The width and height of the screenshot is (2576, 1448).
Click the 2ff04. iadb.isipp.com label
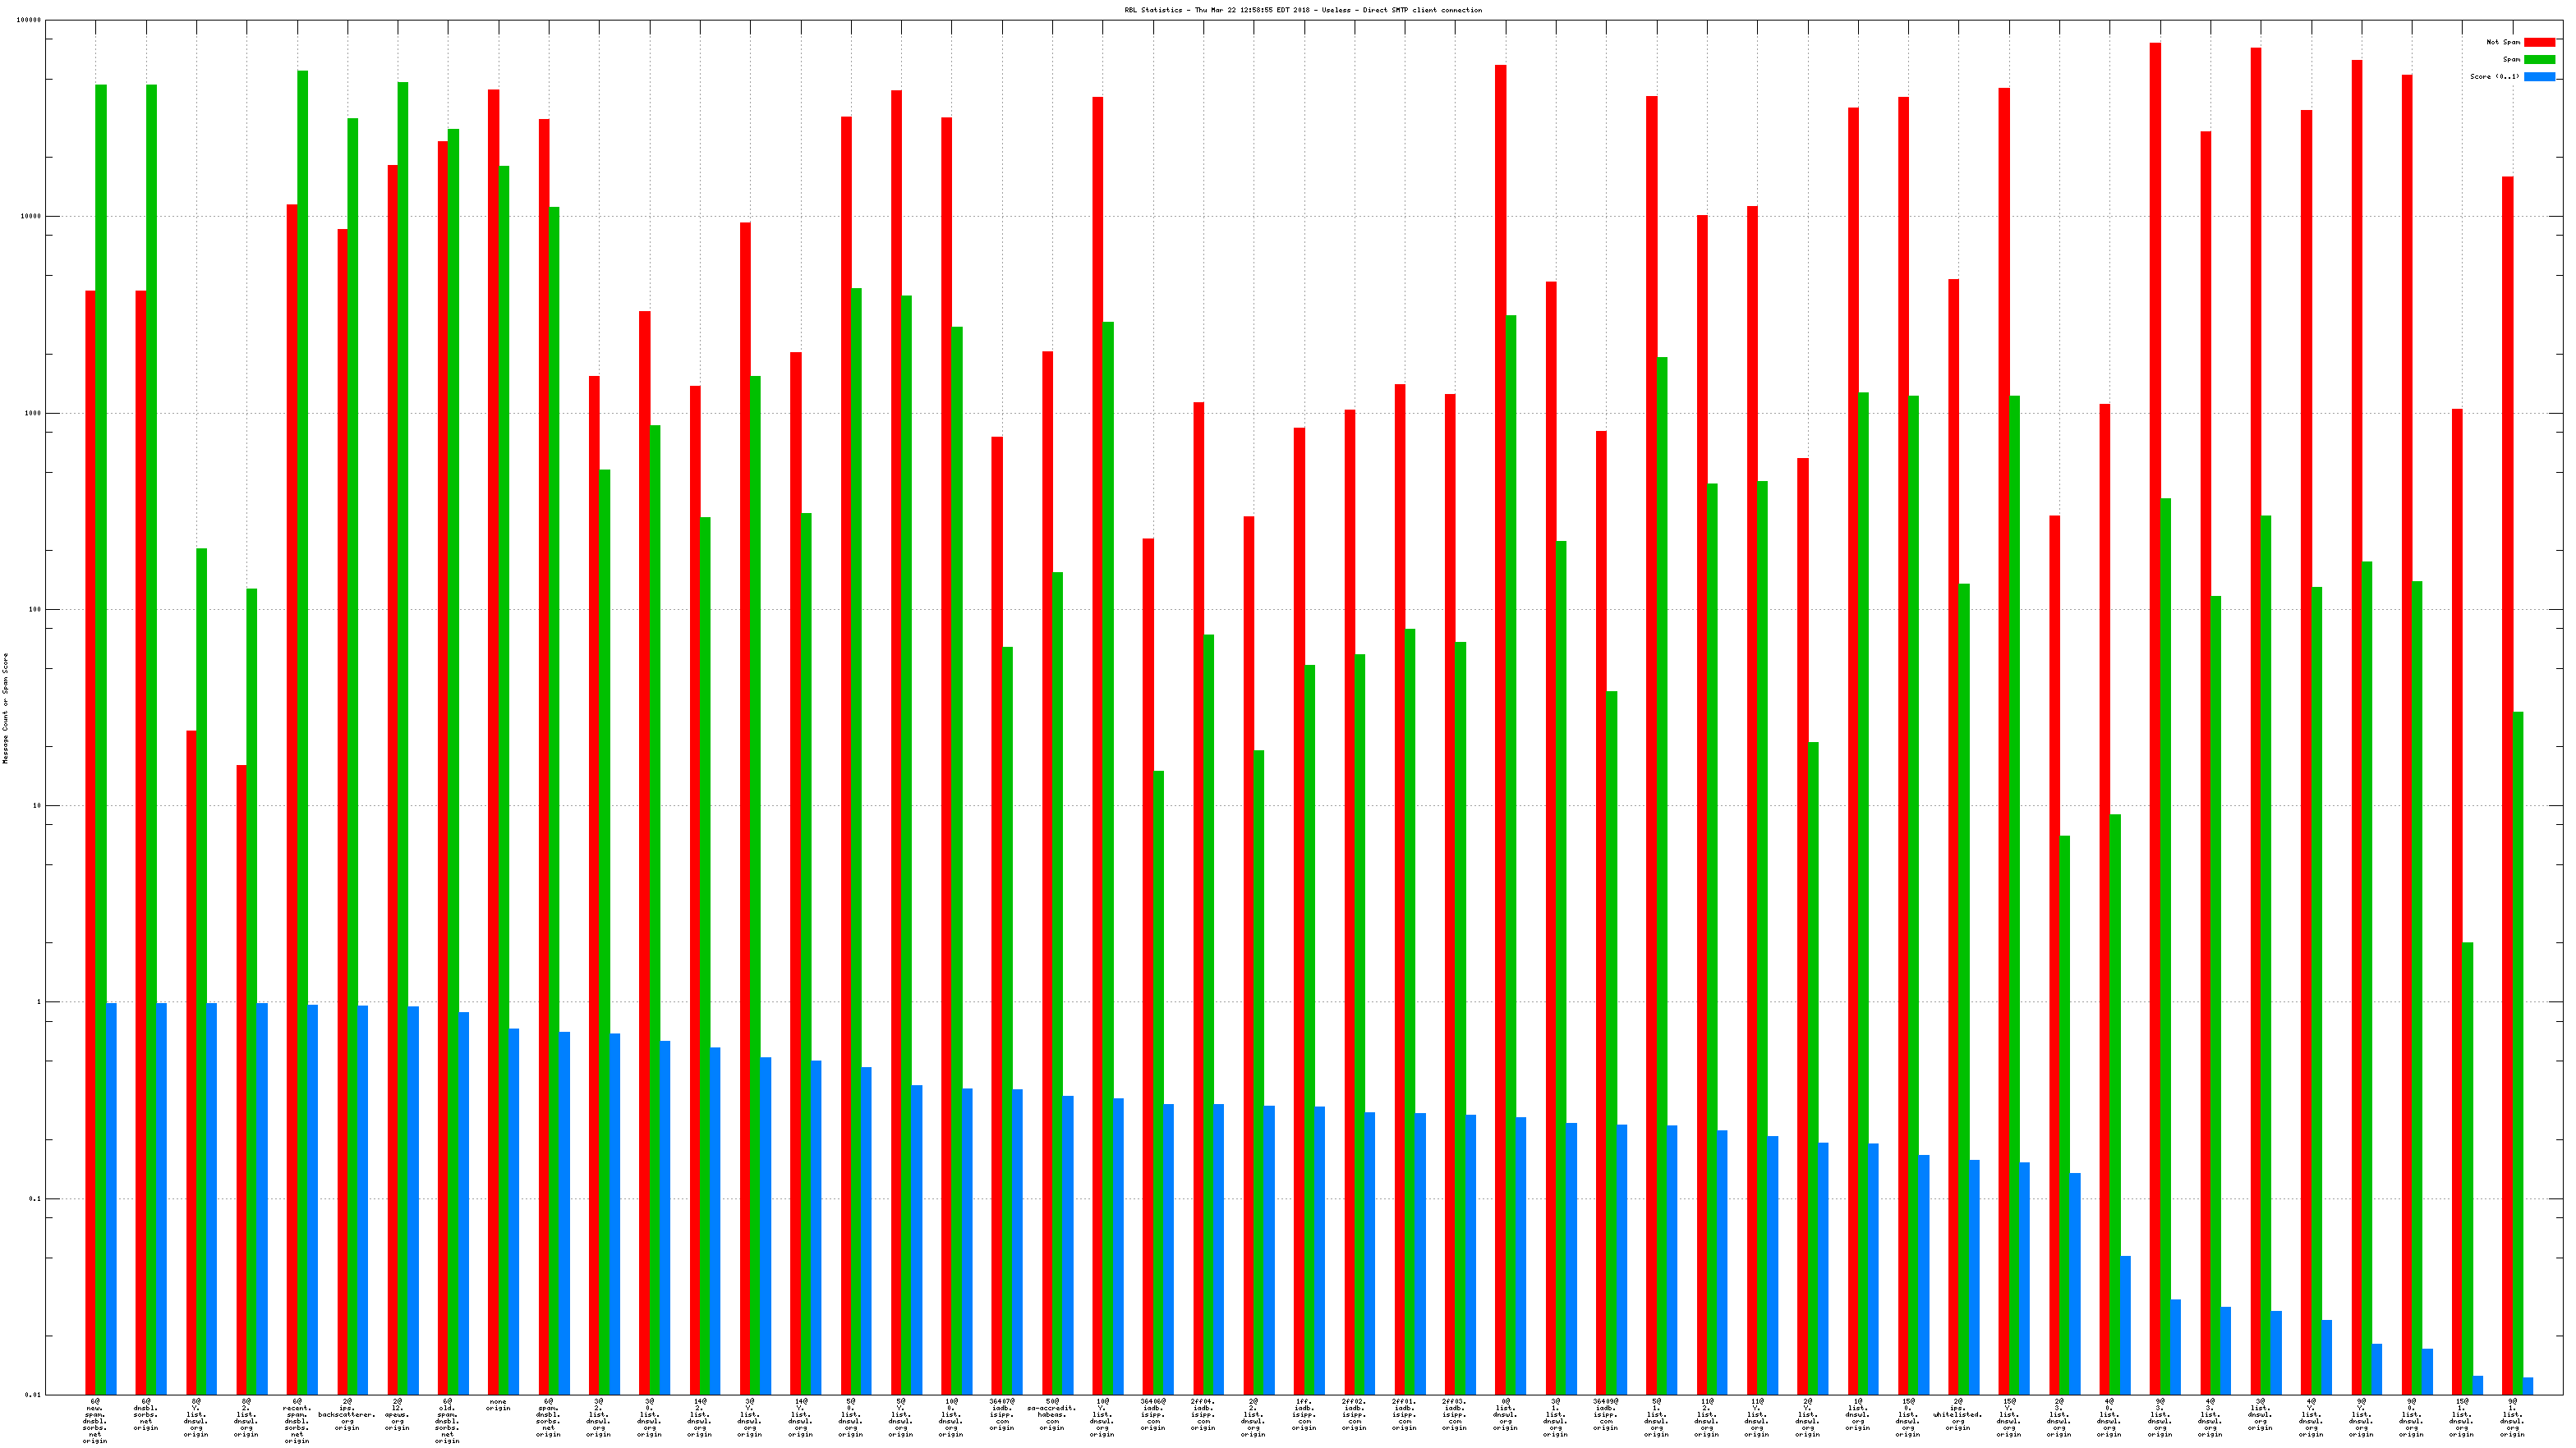[x=1203, y=1414]
